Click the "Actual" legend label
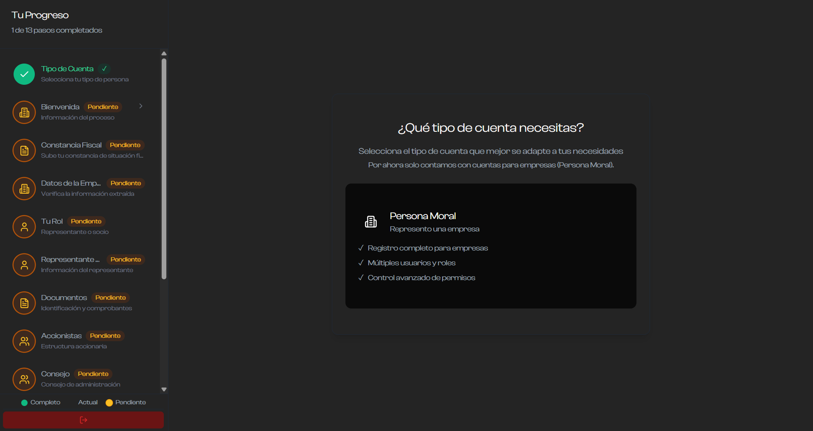The image size is (813, 431). pyautogui.click(x=88, y=402)
